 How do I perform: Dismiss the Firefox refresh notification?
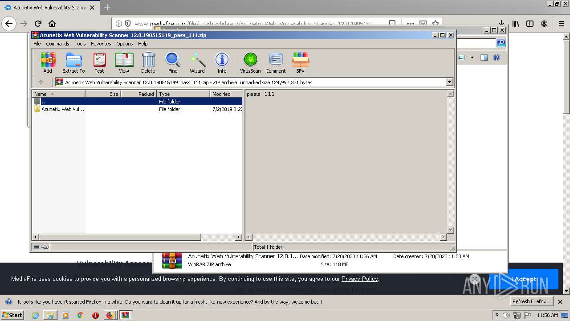tap(560, 302)
